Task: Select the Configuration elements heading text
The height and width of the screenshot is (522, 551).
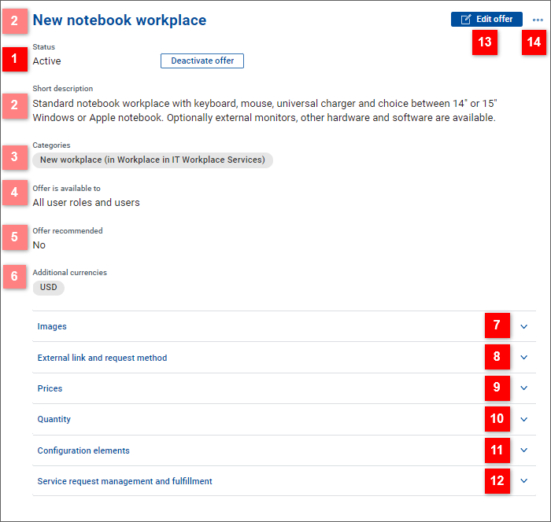Action: click(83, 450)
